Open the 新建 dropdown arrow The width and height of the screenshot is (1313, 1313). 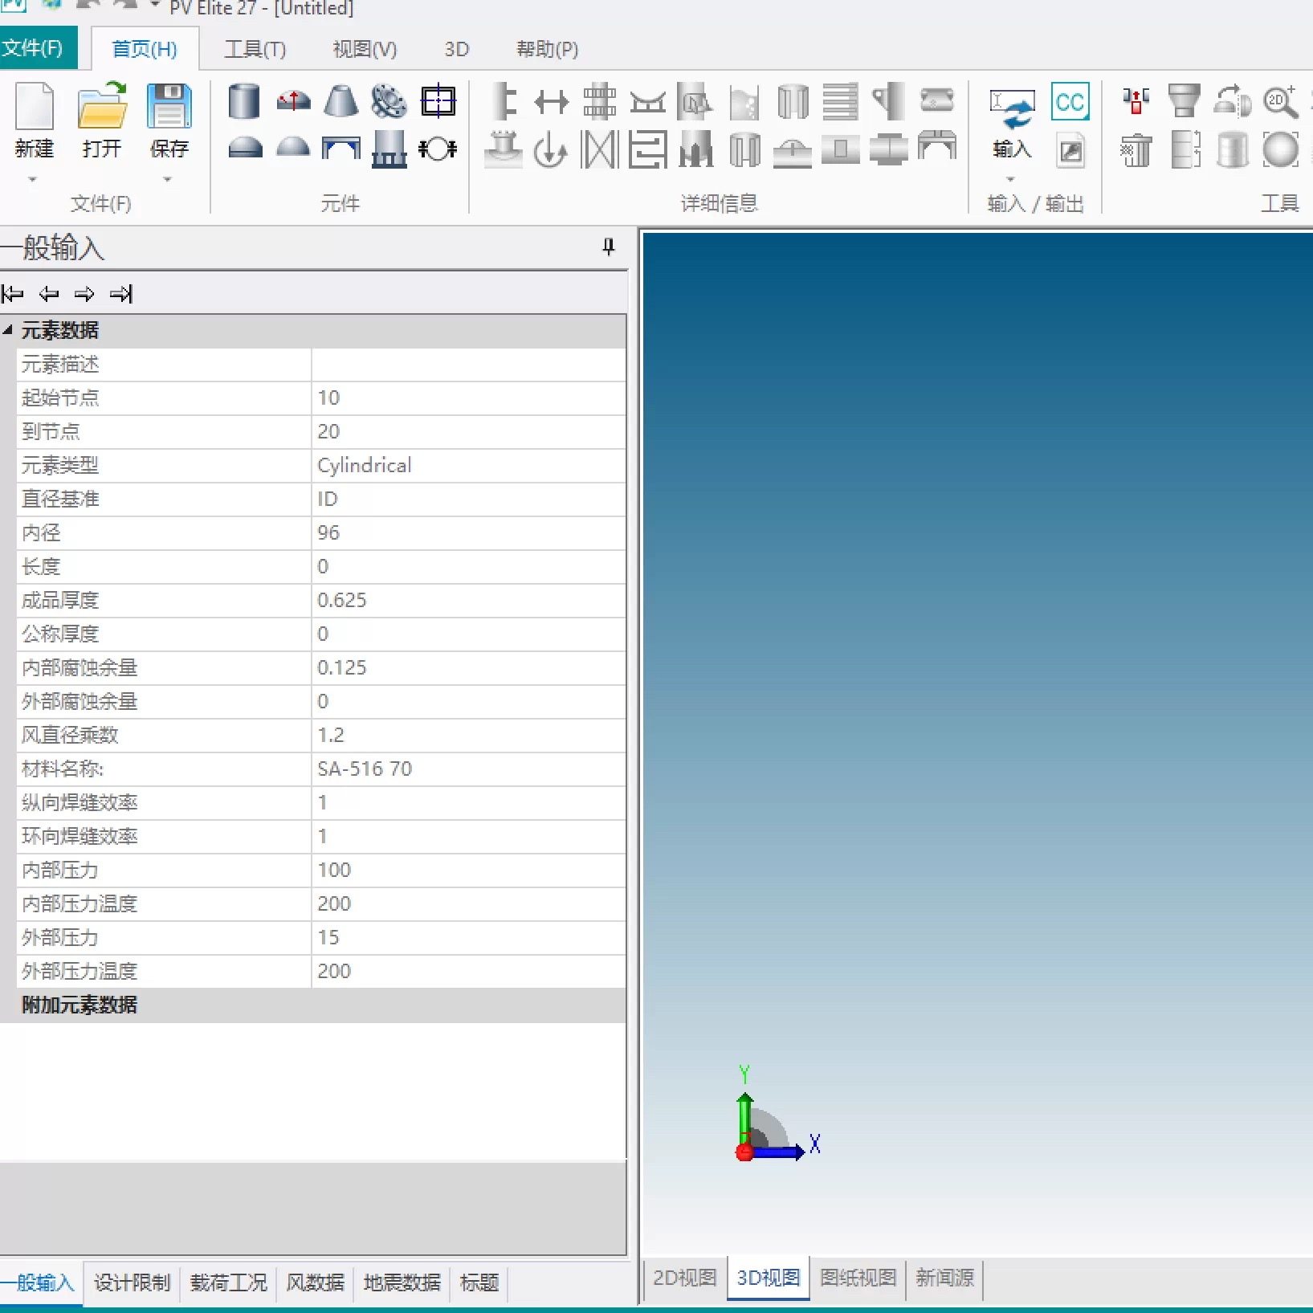33,179
